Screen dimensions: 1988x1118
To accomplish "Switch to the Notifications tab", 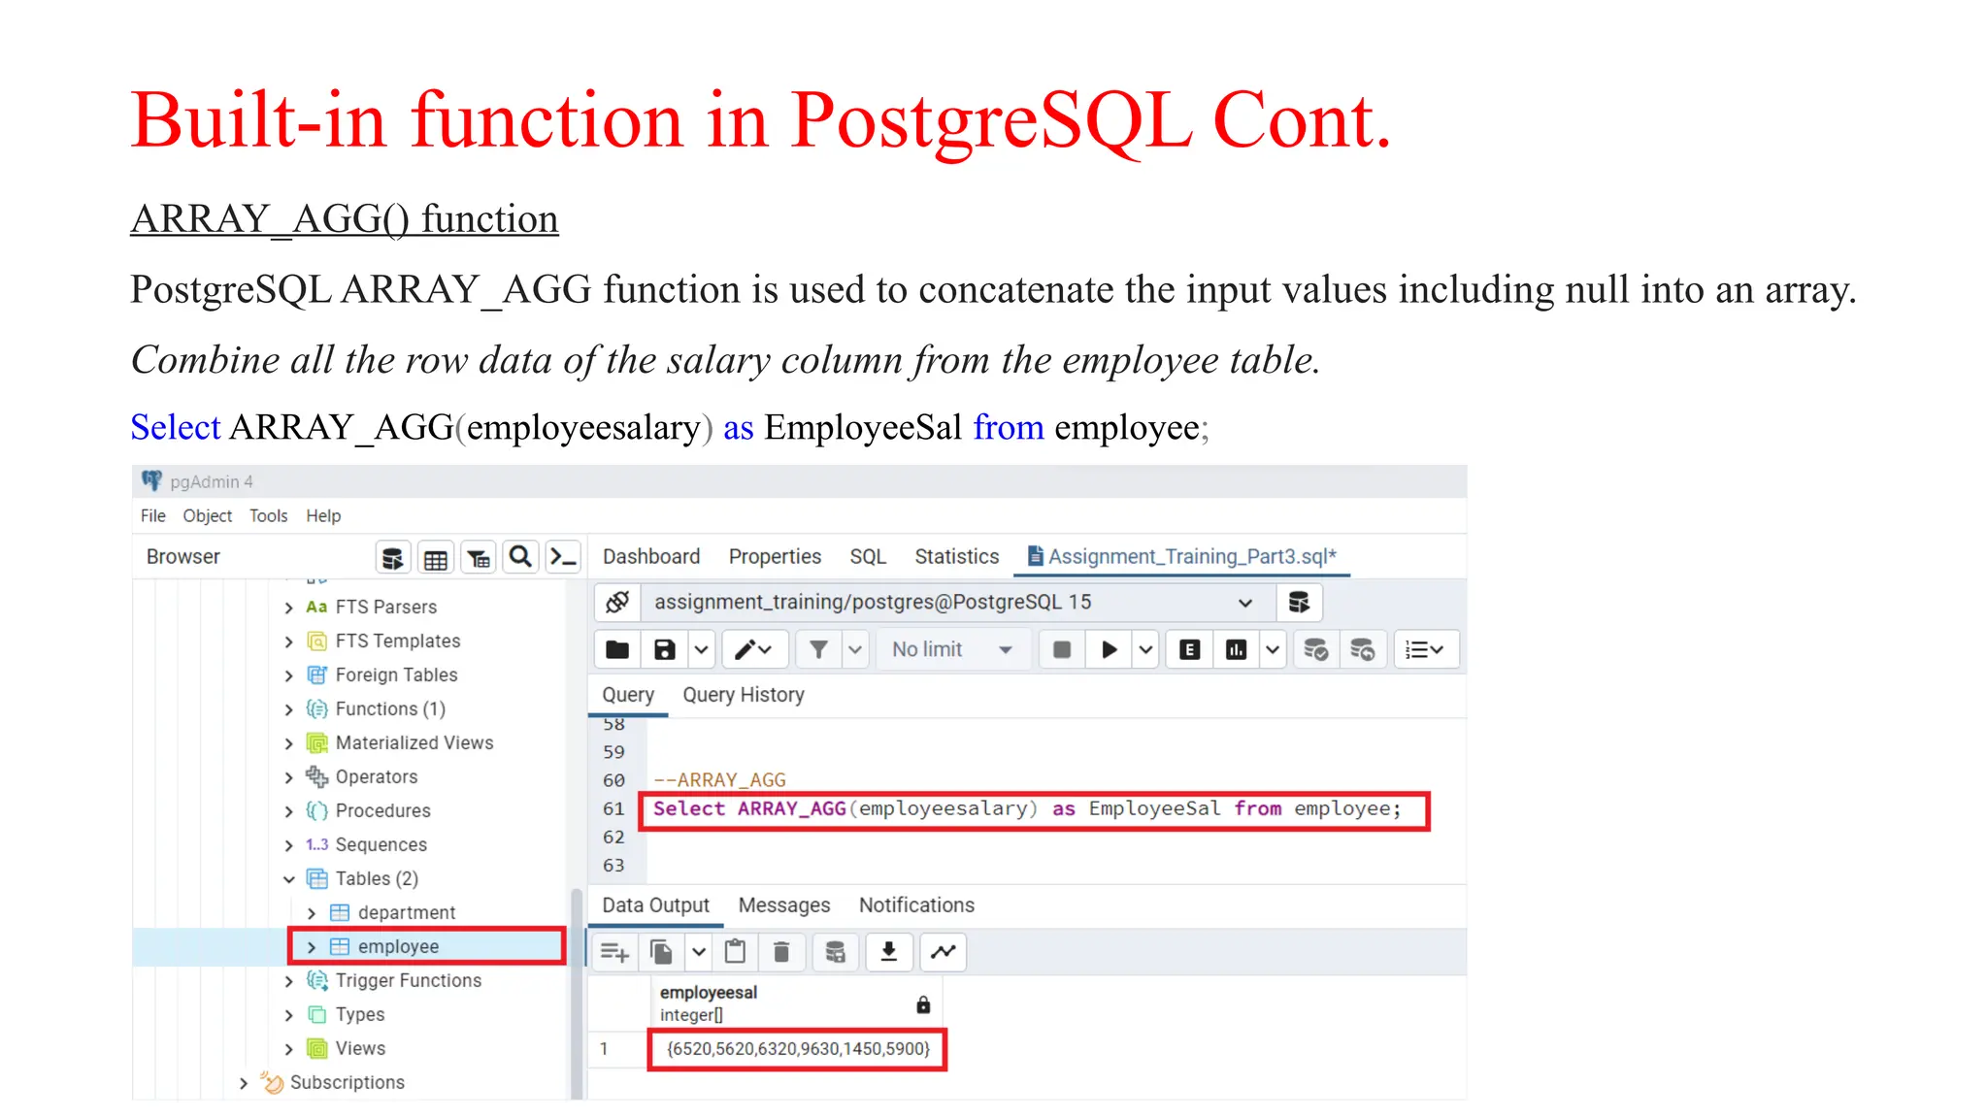I will coord(916,905).
